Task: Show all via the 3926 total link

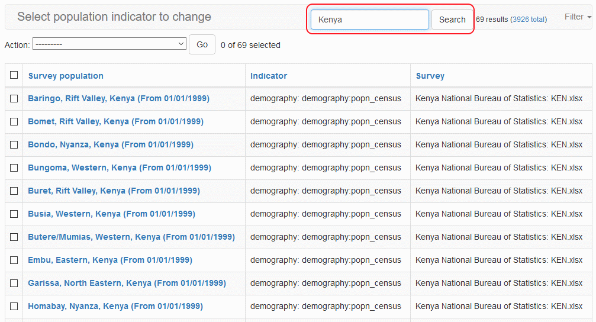Action: [529, 20]
